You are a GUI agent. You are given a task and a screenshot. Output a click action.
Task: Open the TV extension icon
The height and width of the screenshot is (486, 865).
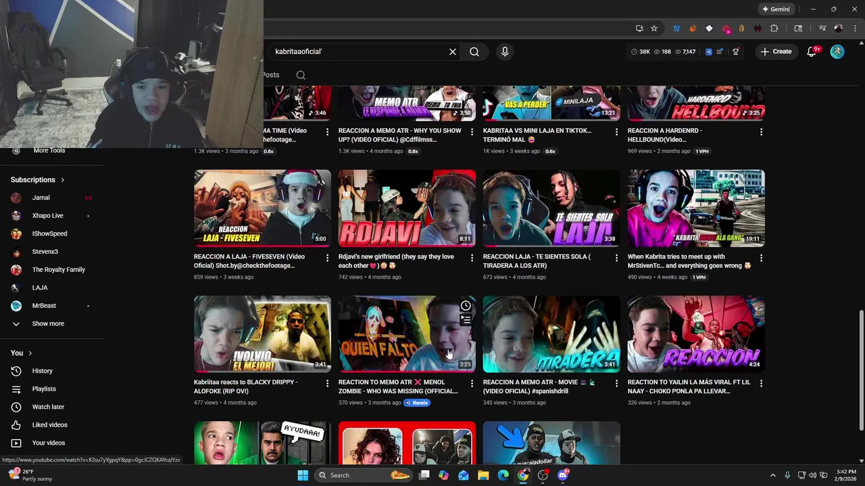point(676,28)
